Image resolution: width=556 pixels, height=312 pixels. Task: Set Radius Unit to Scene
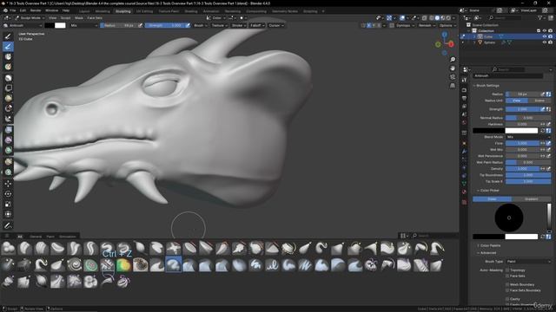coord(539,101)
